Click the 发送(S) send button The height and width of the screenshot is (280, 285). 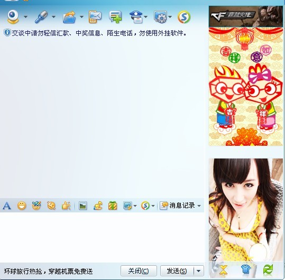point(177,271)
